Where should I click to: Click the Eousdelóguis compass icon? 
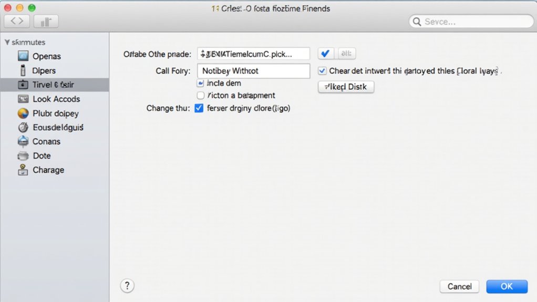click(x=23, y=127)
